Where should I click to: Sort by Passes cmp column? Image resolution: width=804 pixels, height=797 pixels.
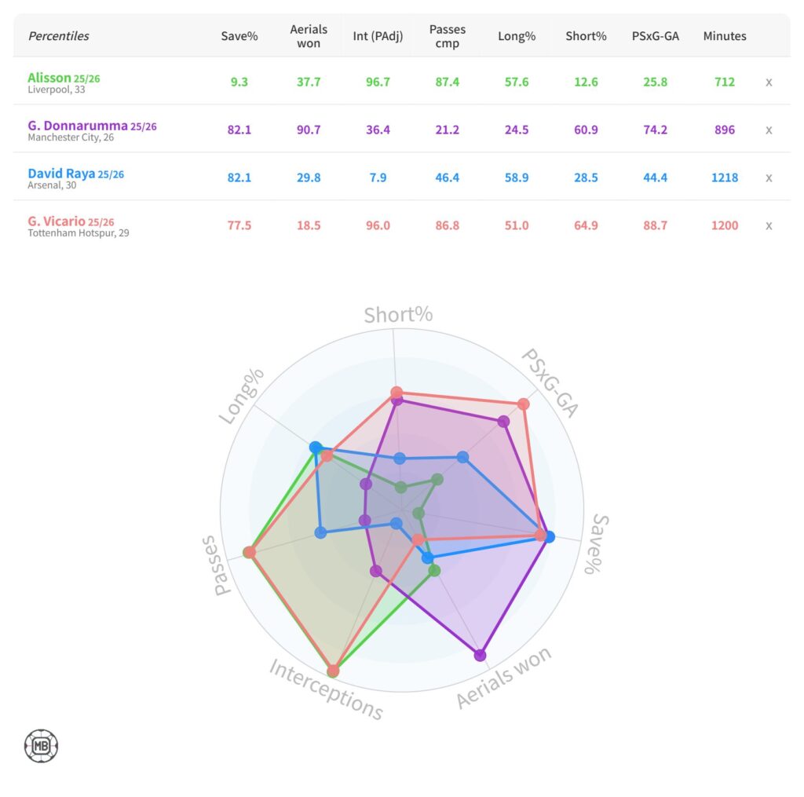pos(447,36)
